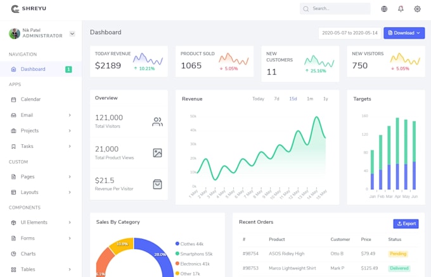Click the Product column header
Screen dimensions: 431x277
coord(277,240)
